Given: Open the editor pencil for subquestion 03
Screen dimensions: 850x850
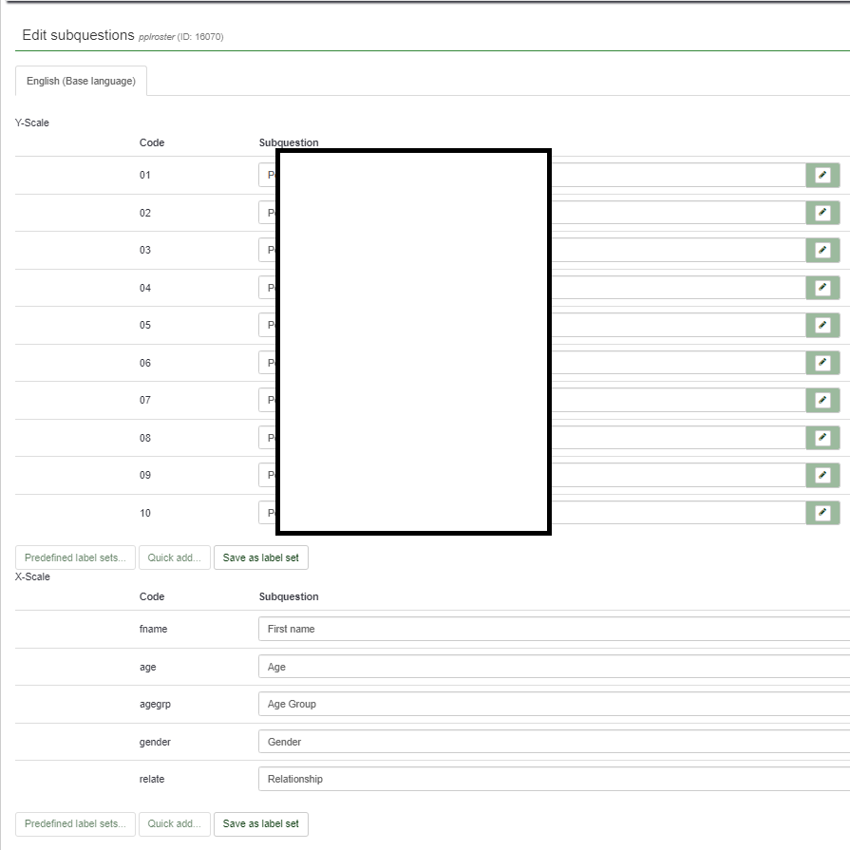Looking at the screenshot, I should [x=822, y=250].
